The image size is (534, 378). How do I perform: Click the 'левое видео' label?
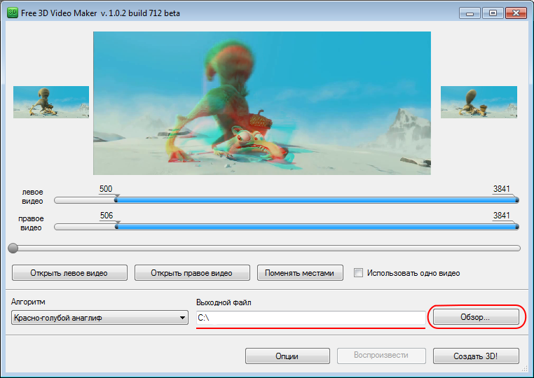coord(32,197)
